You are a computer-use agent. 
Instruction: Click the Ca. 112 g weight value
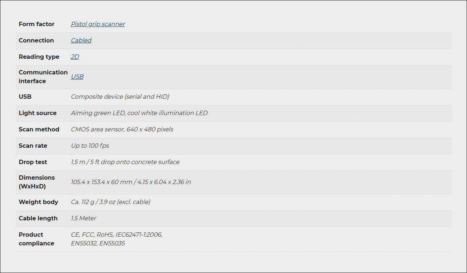[x=110, y=202]
